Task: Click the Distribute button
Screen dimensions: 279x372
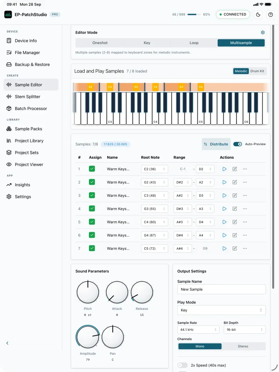Action: pyautogui.click(x=216, y=144)
